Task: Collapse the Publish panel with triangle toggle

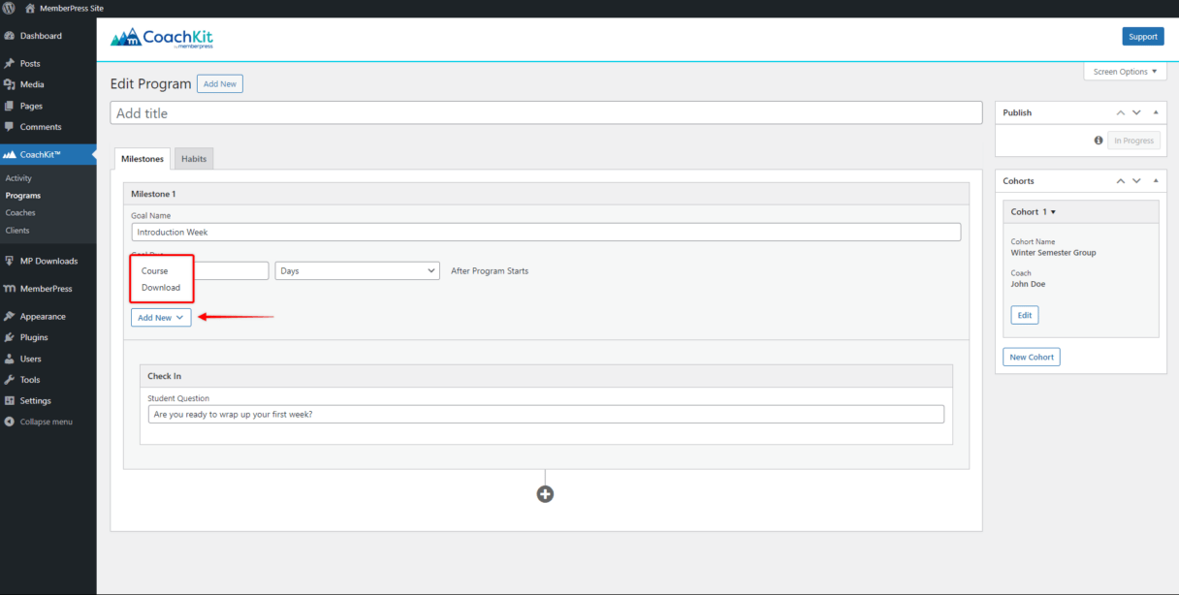Action: click(1156, 112)
